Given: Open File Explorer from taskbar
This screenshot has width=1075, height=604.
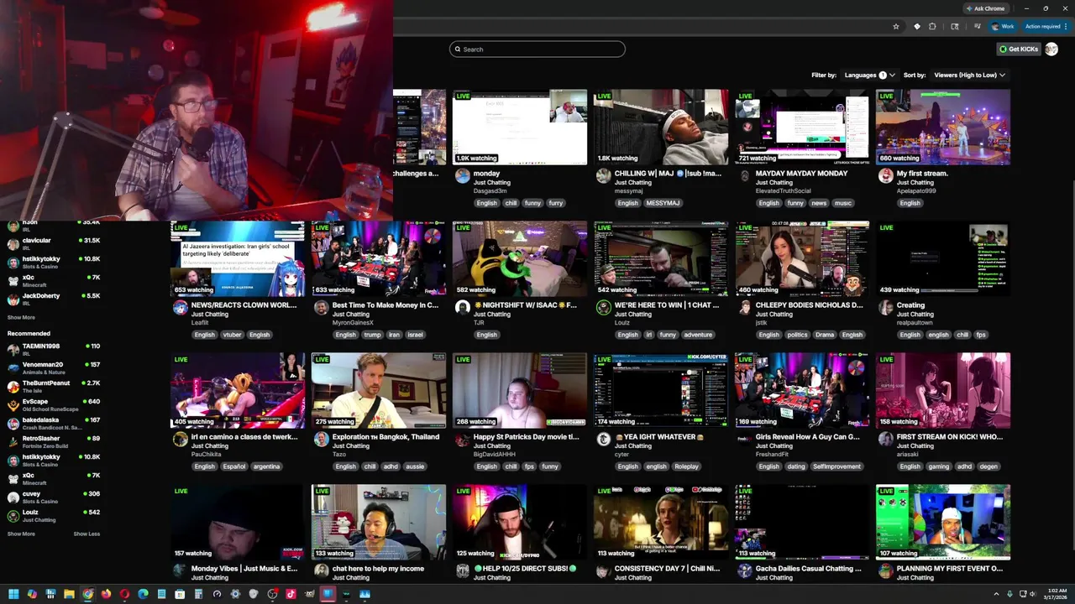Looking at the screenshot, I should [x=69, y=594].
